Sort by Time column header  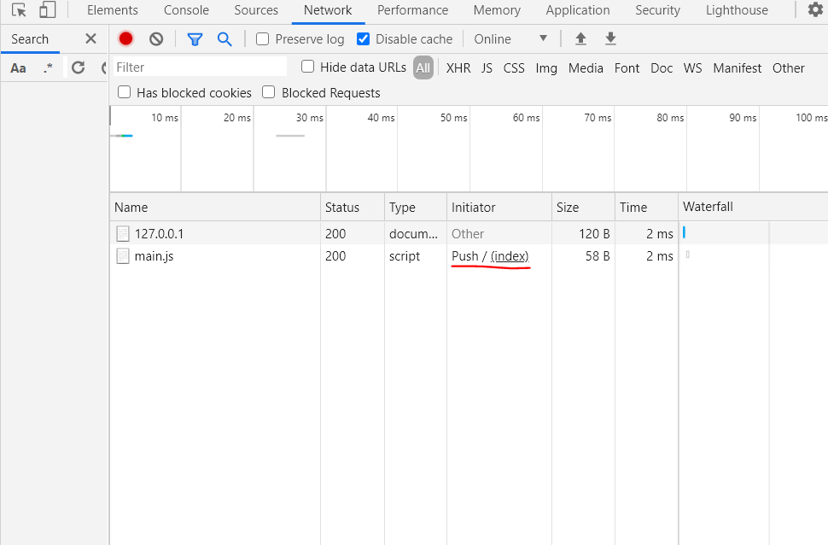(646, 208)
